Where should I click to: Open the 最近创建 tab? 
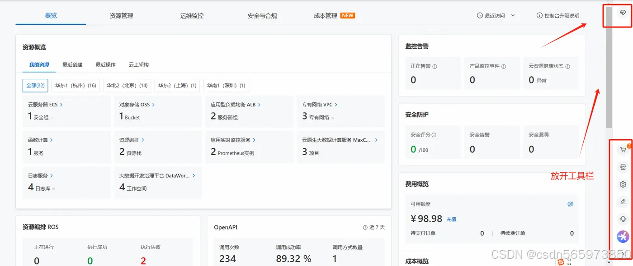pyautogui.click(x=71, y=64)
